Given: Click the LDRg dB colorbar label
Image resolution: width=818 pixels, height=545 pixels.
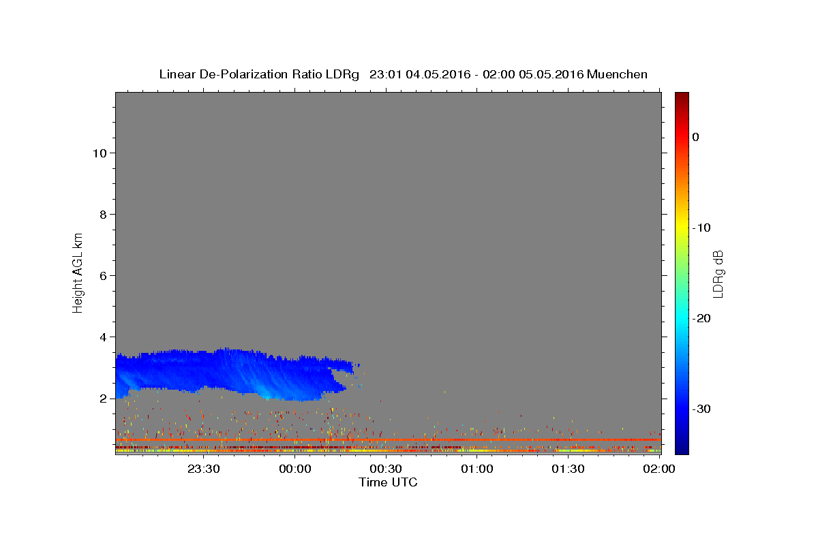Looking at the screenshot, I should (718, 273).
